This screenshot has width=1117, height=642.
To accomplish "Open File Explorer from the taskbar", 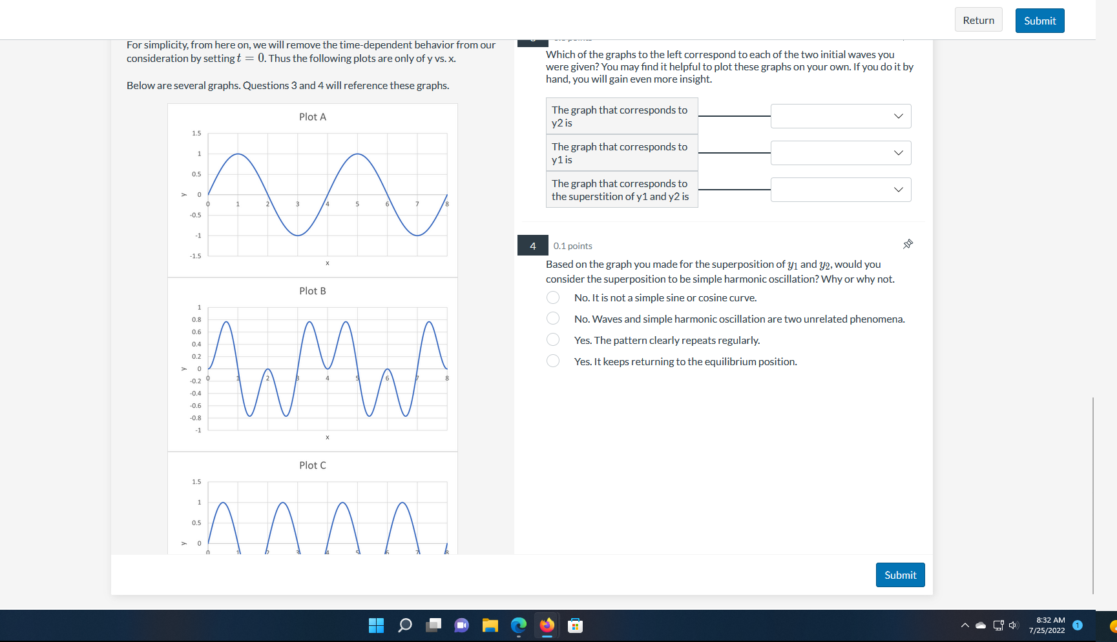I will tap(490, 625).
